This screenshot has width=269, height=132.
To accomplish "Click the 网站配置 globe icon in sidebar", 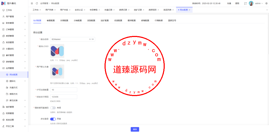I will [7, 75].
